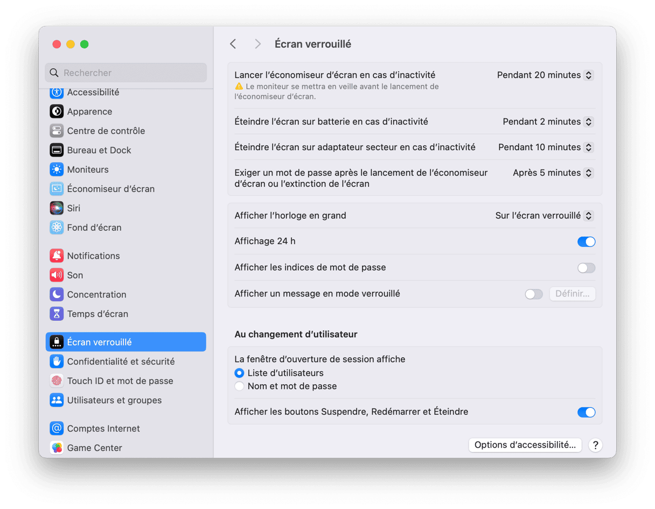Click the Rechercher search field

pyautogui.click(x=126, y=73)
